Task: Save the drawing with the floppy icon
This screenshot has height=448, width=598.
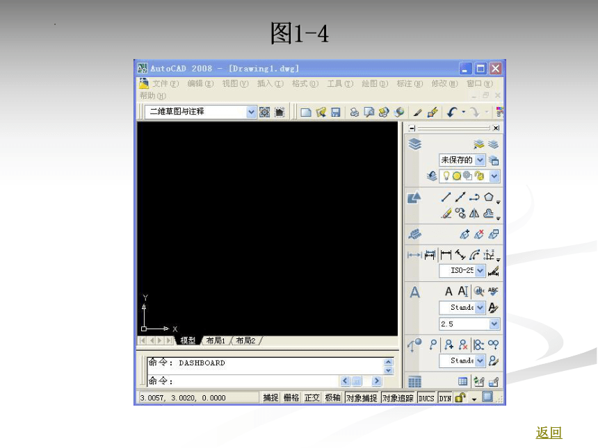Action: (x=335, y=112)
